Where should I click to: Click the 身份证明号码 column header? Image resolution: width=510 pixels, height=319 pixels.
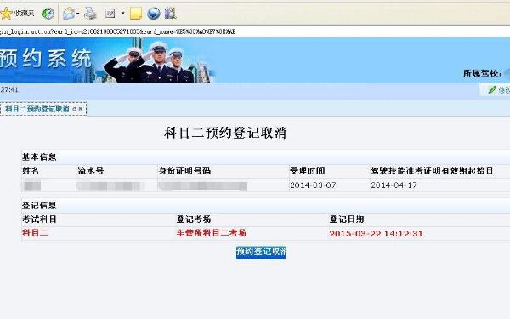184,171
